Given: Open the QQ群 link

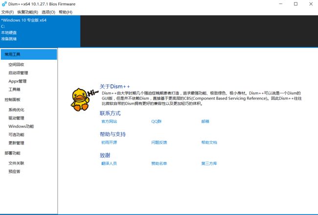Looking at the screenshot, I should [x=156, y=121].
